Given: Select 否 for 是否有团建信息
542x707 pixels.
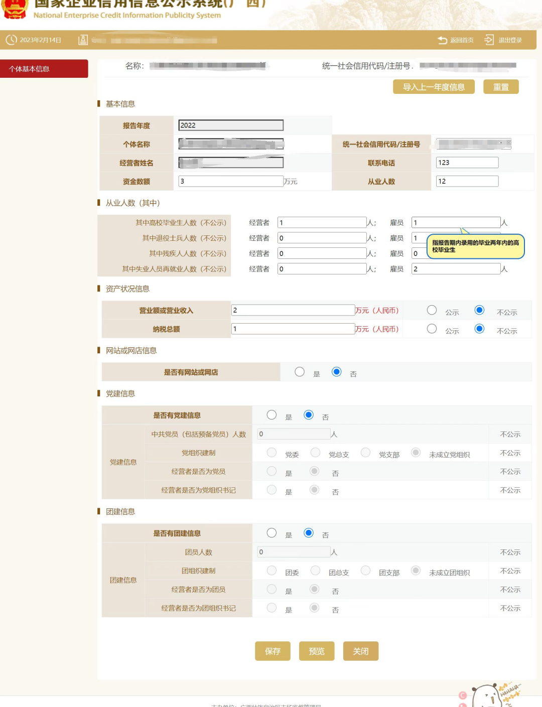Looking at the screenshot, I should point(309,533).
